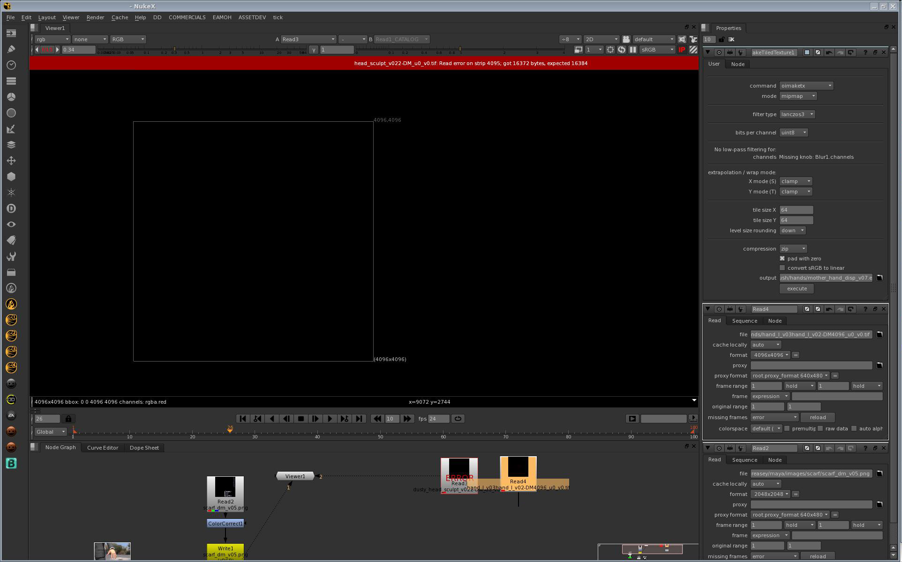Click the viewer pause updating button

point(633,50)
